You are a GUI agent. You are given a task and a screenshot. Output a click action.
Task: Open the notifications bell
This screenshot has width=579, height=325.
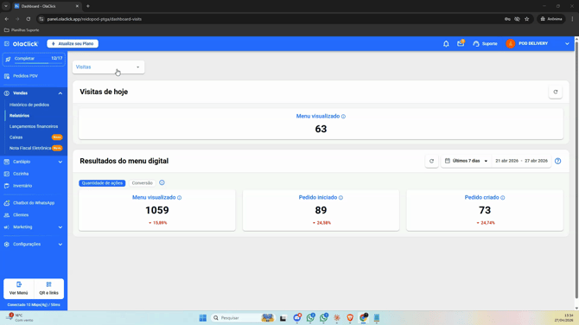446,43
